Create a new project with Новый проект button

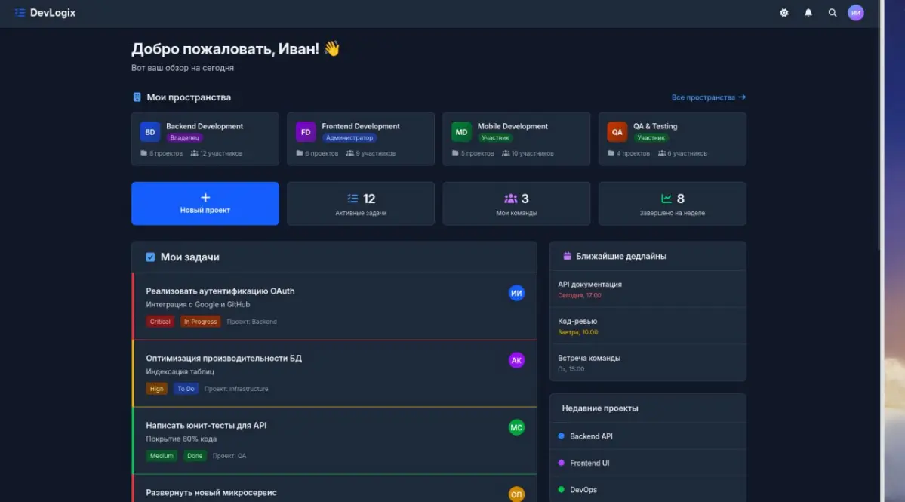point(205,203)
